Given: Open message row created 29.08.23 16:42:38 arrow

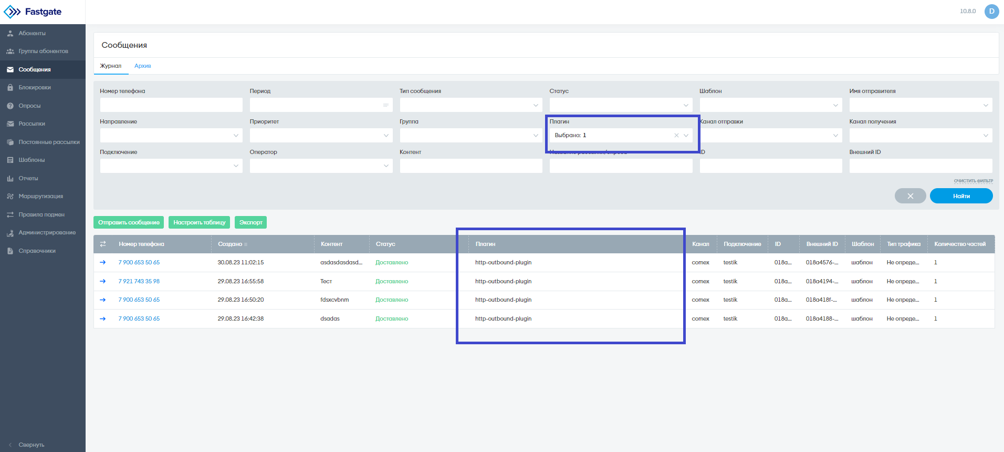Looking at the screenshot, I should [103, 319].
